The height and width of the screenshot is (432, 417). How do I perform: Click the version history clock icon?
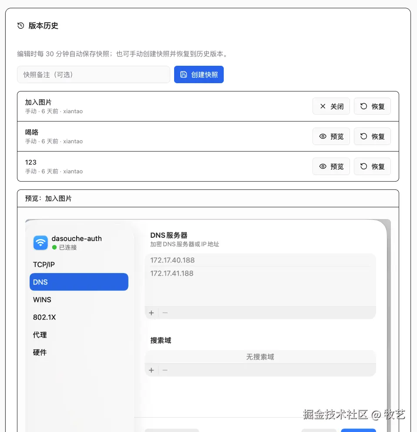[20, 26]
